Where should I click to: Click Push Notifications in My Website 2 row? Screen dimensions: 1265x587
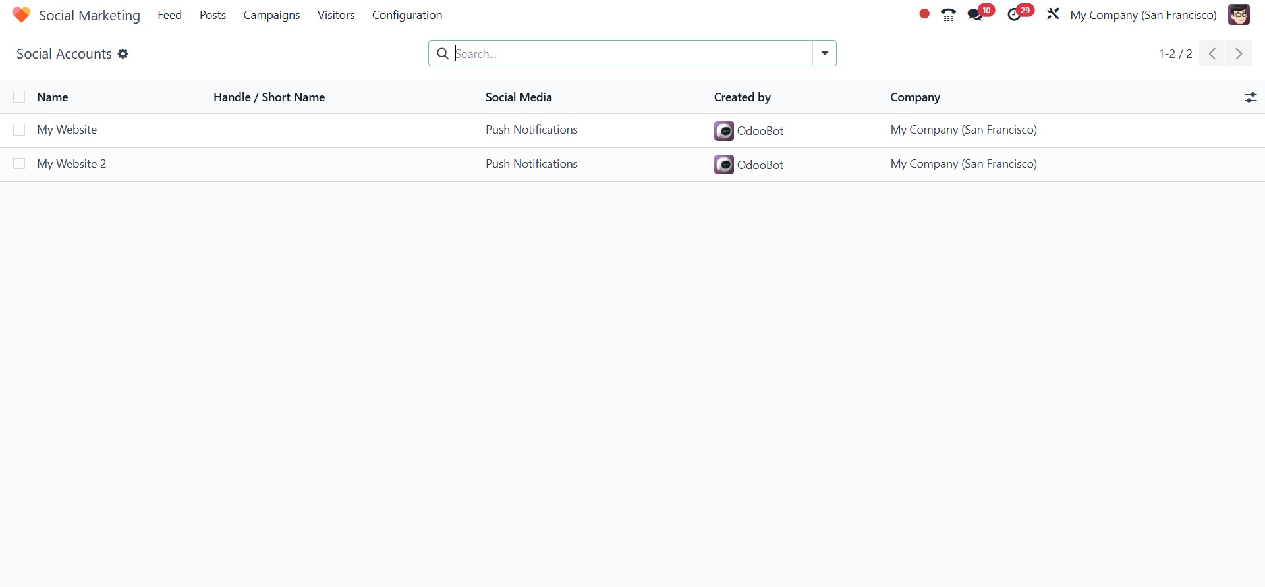pyautogui.click(x=532, y=164)
